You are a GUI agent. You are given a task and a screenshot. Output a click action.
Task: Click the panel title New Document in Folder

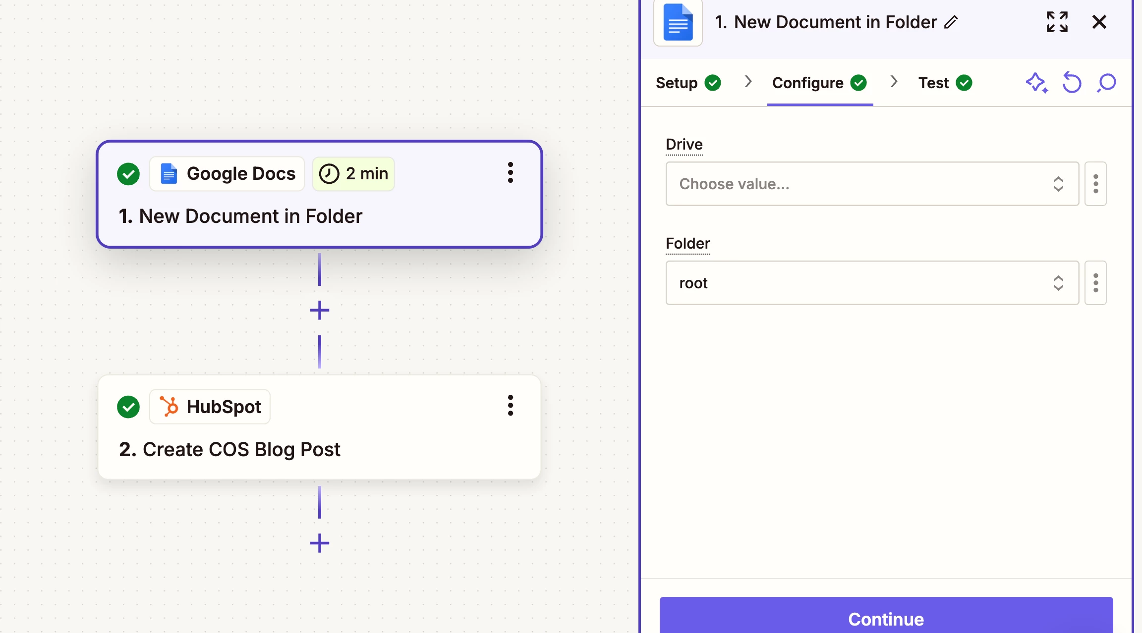click(826, 22)
